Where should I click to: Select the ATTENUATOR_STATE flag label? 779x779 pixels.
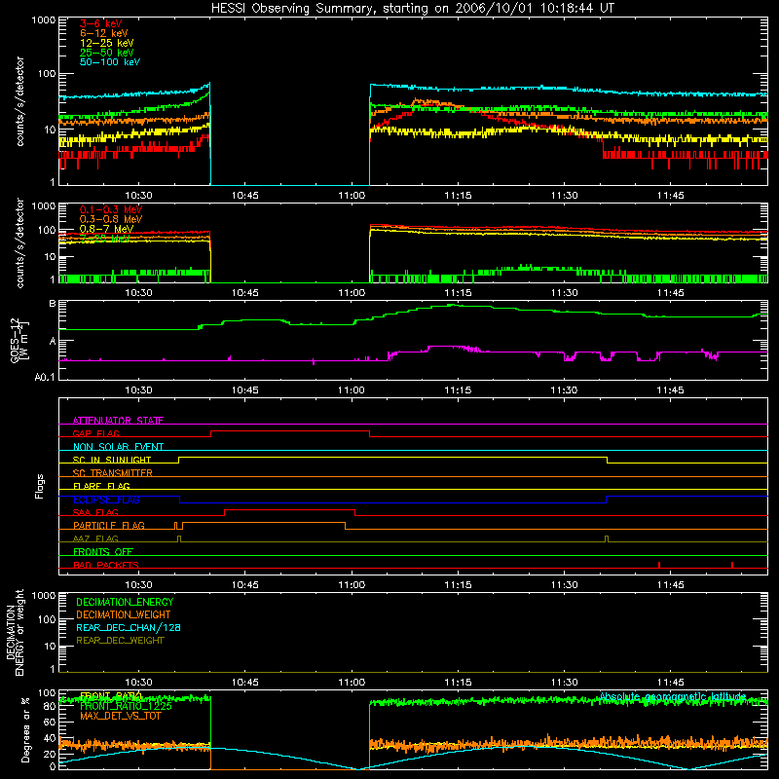[x=118, y=421]
